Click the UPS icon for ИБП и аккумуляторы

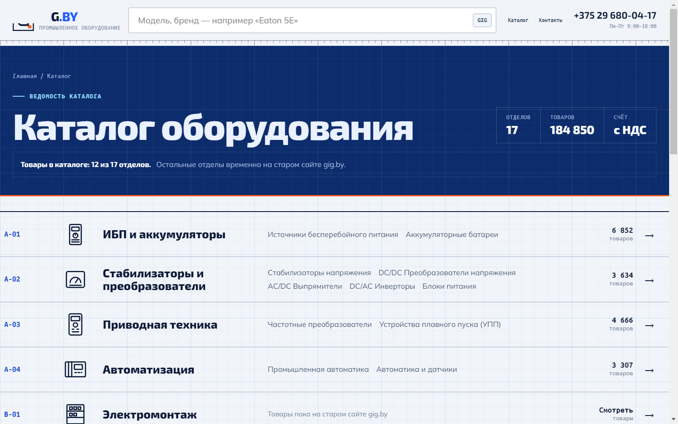[x=75, y=234]
